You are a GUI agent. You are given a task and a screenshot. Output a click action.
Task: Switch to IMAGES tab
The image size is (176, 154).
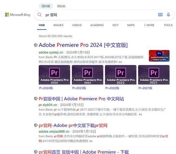[58, 25]
